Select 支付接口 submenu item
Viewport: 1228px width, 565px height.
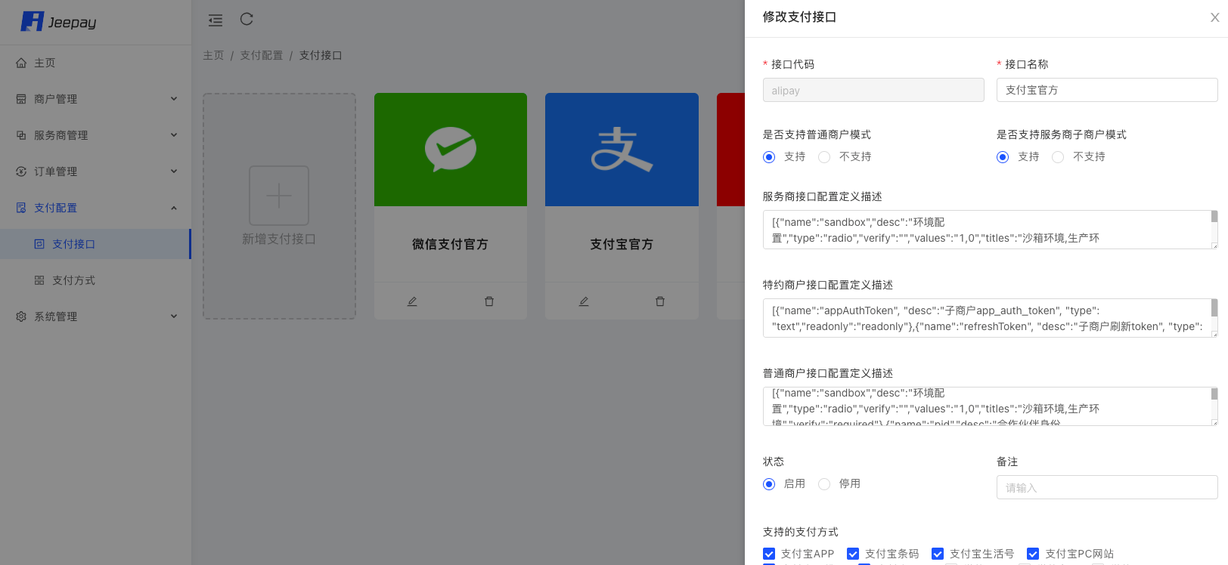coord(95,244)
